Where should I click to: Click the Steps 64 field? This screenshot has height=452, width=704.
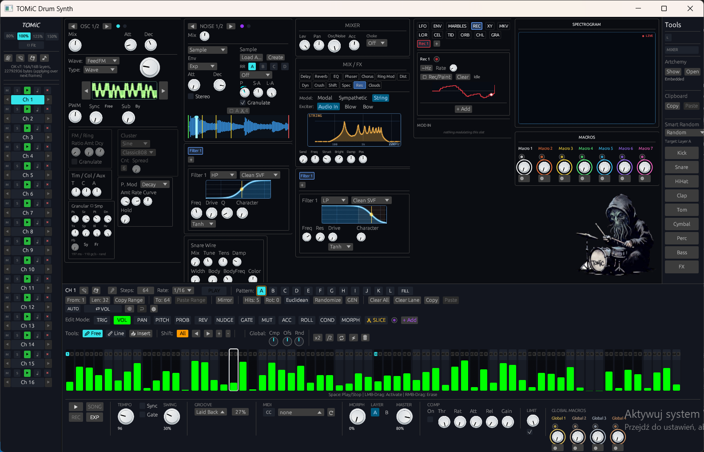click(x=145, y=290)
